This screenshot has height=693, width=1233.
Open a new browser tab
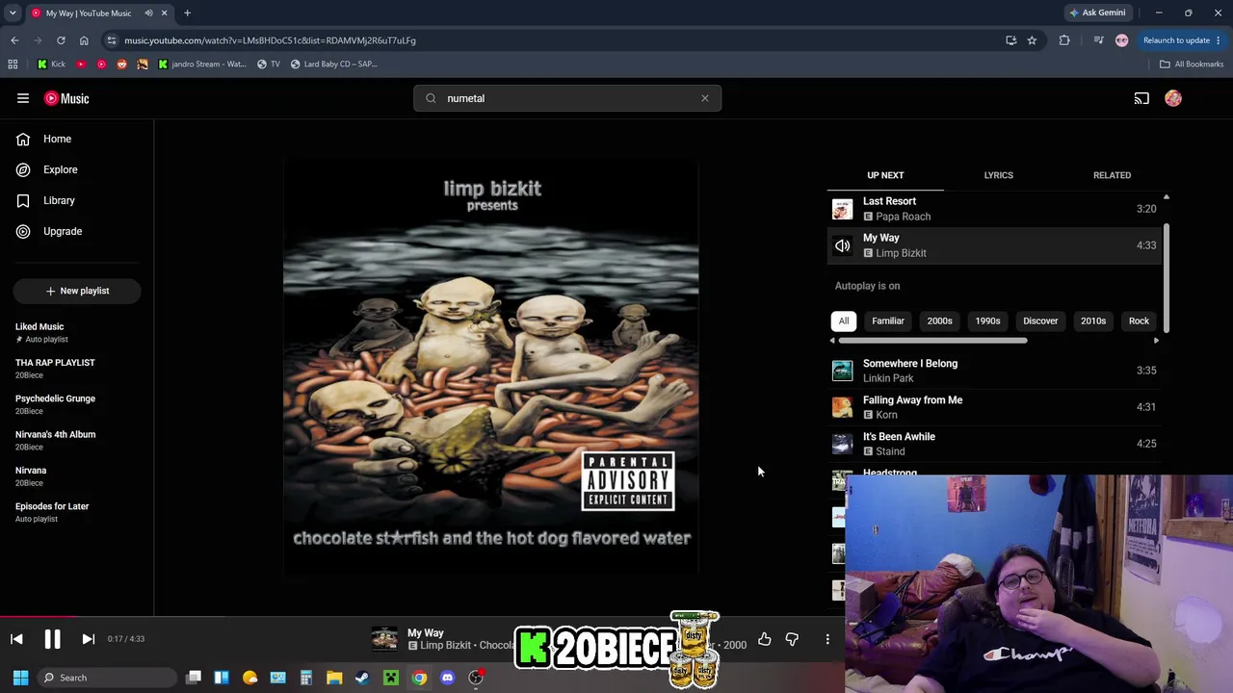point(187,13)
